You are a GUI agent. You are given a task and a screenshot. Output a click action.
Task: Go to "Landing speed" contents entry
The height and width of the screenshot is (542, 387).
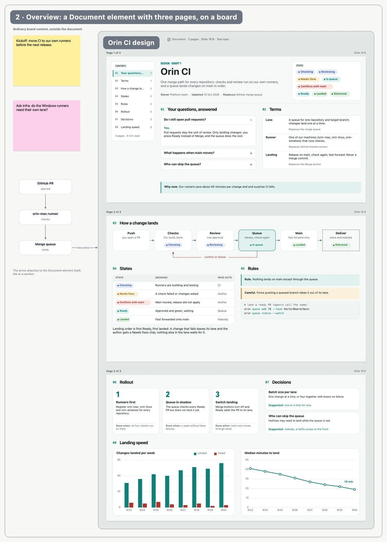[x=133, y=127]
